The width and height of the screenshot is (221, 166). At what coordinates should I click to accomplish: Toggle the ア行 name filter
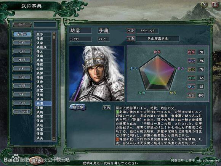[22, 43]
